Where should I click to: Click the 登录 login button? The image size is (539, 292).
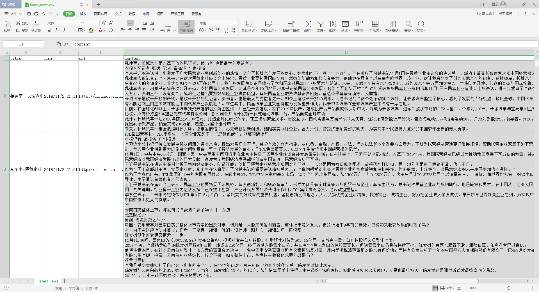click(499, 4)
